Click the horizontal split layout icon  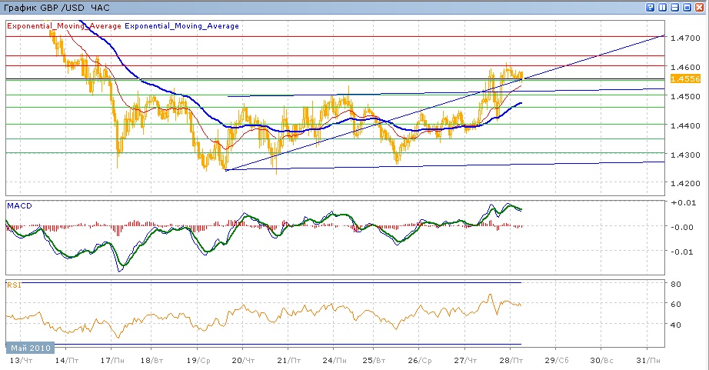point(675,8)
